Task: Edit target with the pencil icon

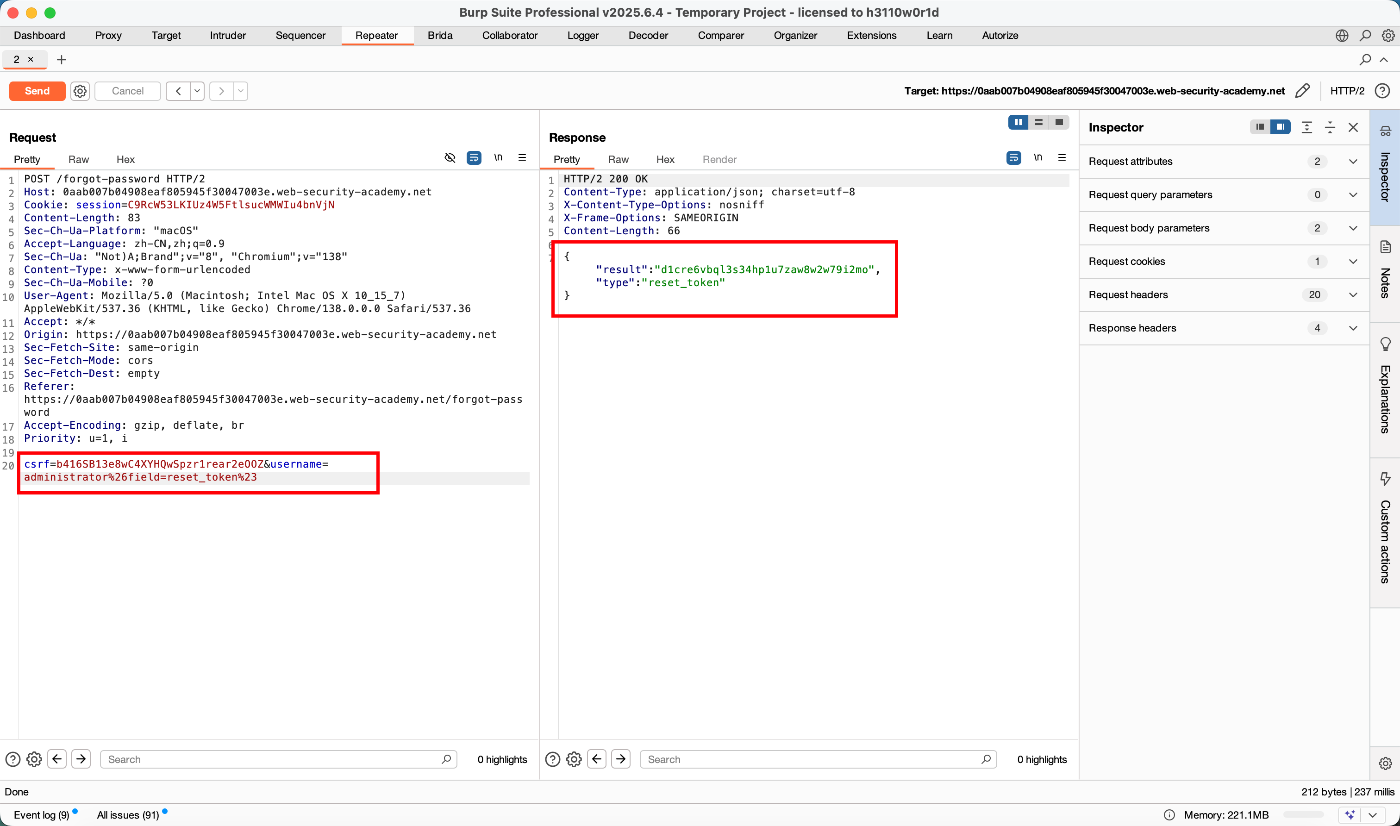Action: (1302, 91)
